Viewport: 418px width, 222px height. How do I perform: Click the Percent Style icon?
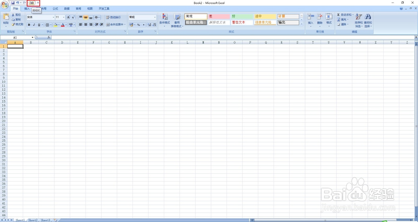pyautogui.click(x=138, y=25)
